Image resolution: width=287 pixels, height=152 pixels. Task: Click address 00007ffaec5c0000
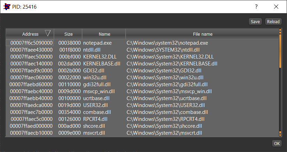(32, 119)
